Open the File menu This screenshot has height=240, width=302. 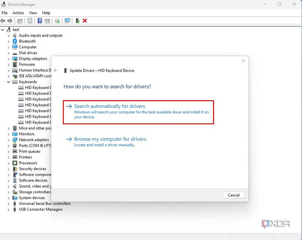pos(4,13)
